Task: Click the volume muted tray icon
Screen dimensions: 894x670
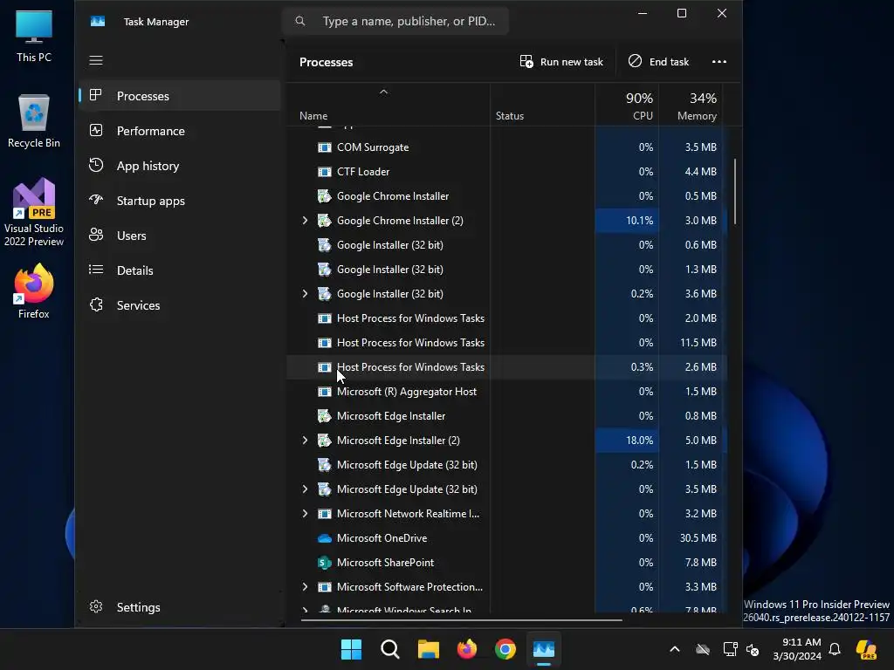Action: pos(753,649)
